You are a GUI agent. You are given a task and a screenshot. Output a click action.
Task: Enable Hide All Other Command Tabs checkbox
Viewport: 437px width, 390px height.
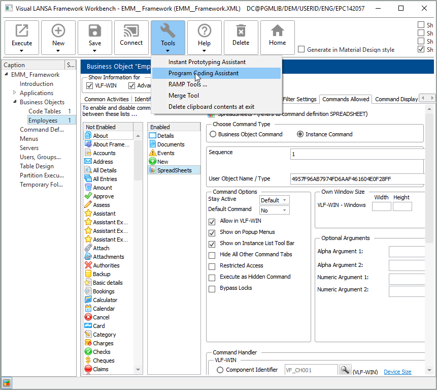click(212, 255)
